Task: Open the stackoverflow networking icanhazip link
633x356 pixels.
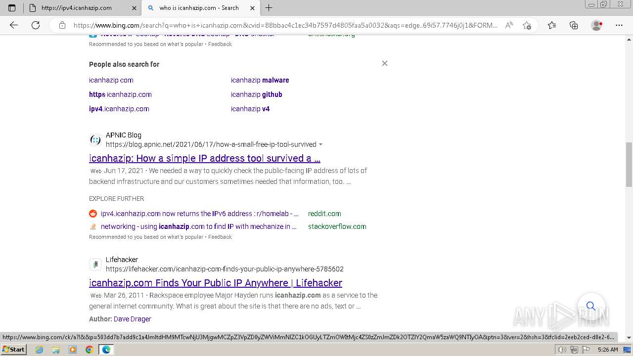Action: tap(199, 226)
